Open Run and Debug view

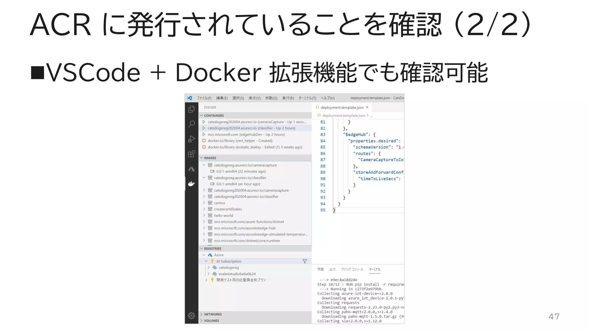(191, 139)
